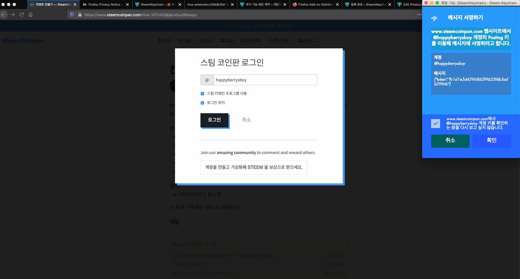Toggle the Keychain don't-show-again checkbox

tap(436, 123)
